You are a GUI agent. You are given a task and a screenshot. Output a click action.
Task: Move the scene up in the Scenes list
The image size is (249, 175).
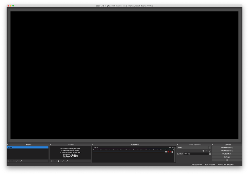point(17,161)
